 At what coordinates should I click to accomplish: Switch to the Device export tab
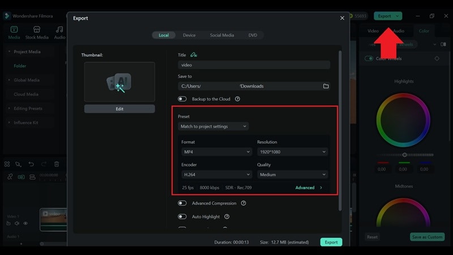[189, 35]
